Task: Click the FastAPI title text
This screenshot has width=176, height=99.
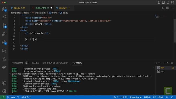Action: [38, 24]
